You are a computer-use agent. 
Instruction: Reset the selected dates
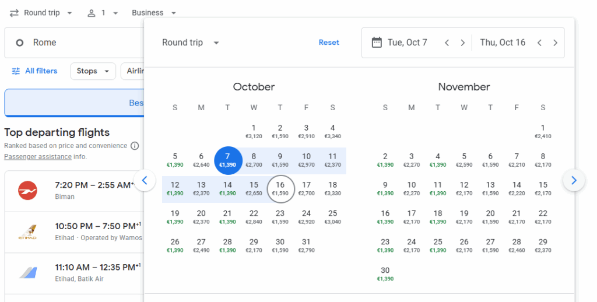329,43
